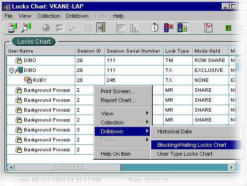Open the File menu

point(8,16)
